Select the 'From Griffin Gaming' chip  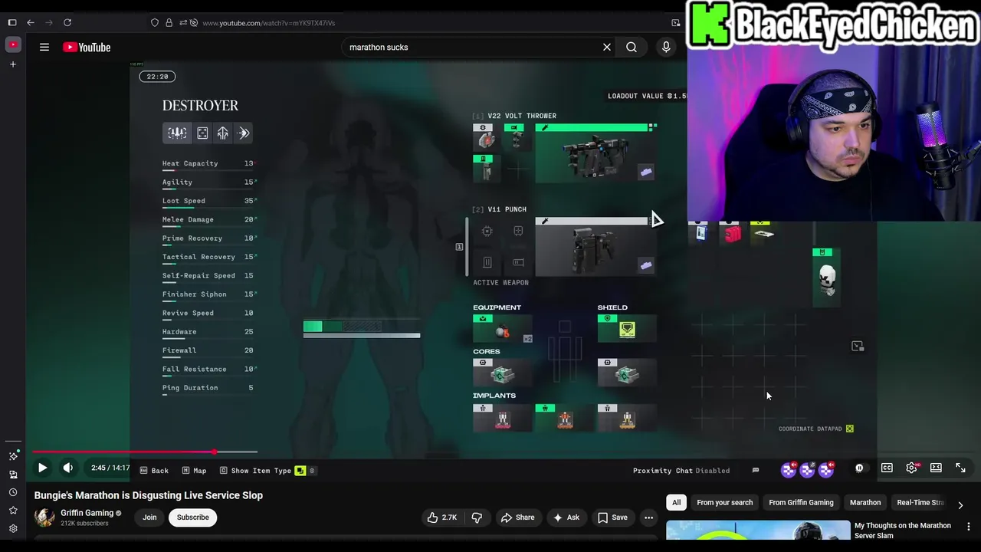pyautogui.click(x=801, y=502)
